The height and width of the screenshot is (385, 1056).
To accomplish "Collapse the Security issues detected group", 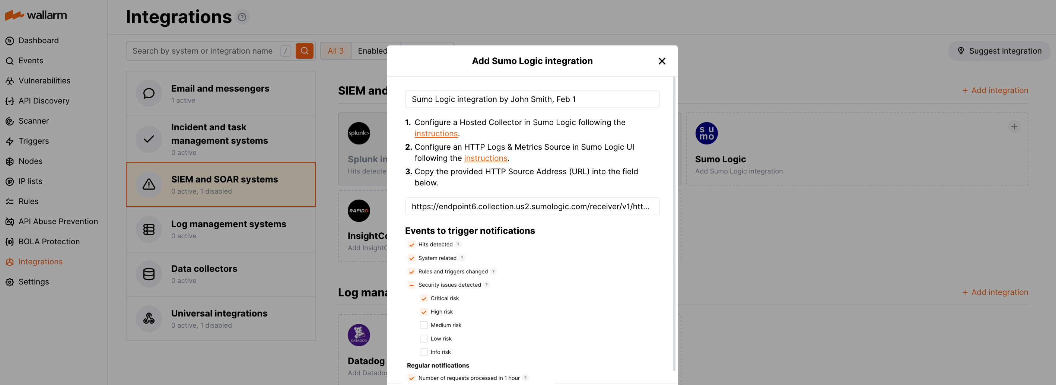I will pyautogui.click(x=411, y=284).
